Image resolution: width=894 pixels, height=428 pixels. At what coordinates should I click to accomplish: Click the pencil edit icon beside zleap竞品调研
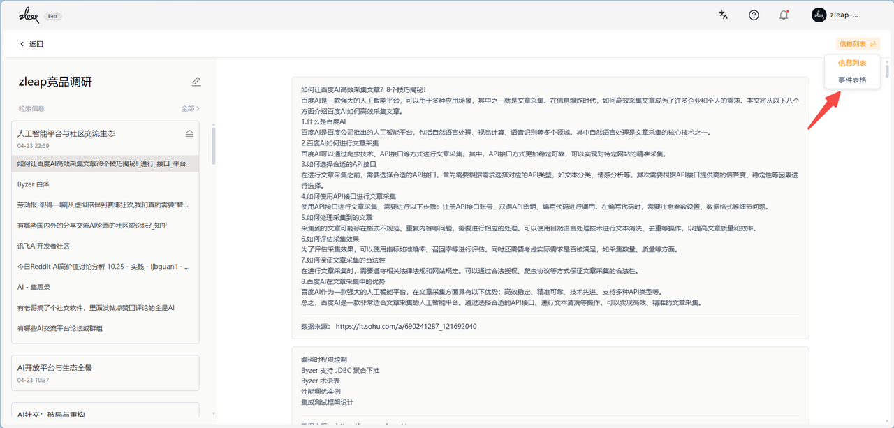point(196,82)
